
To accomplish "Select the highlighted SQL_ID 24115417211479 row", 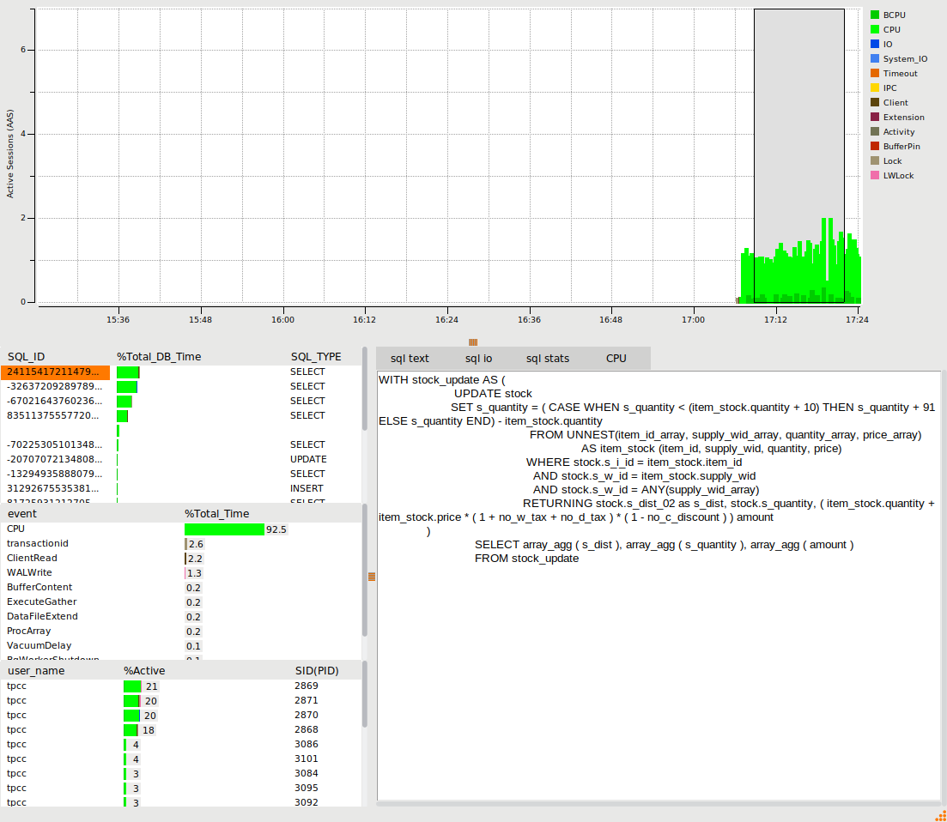I will point(55,372).
